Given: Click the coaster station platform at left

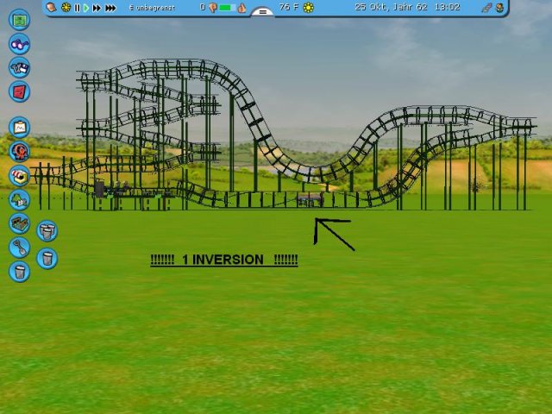Looking at the screenshot, I should tap(134, 193).
